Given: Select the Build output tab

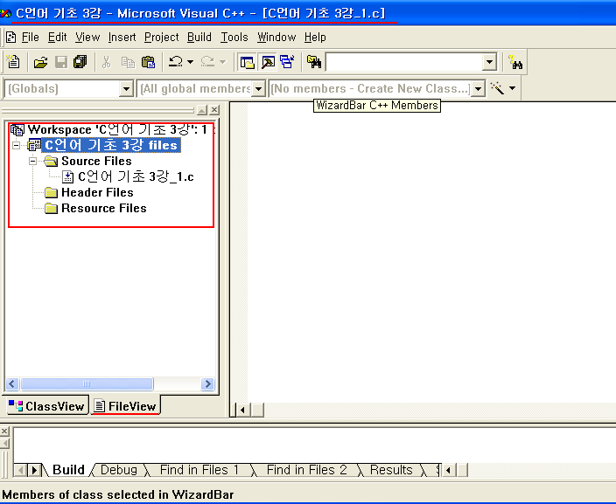Looking at the screenshot, I should coord(68,469).
